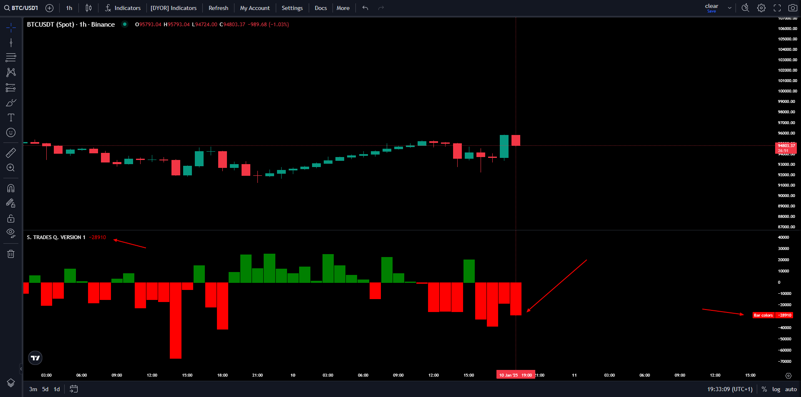This screenshot has width=801, height=397.
Task: Open the emoji icons tool
Action: [11, 132]
